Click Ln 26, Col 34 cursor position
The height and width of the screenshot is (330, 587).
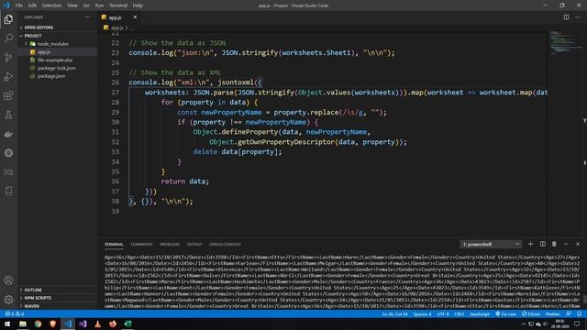point(395,313)
